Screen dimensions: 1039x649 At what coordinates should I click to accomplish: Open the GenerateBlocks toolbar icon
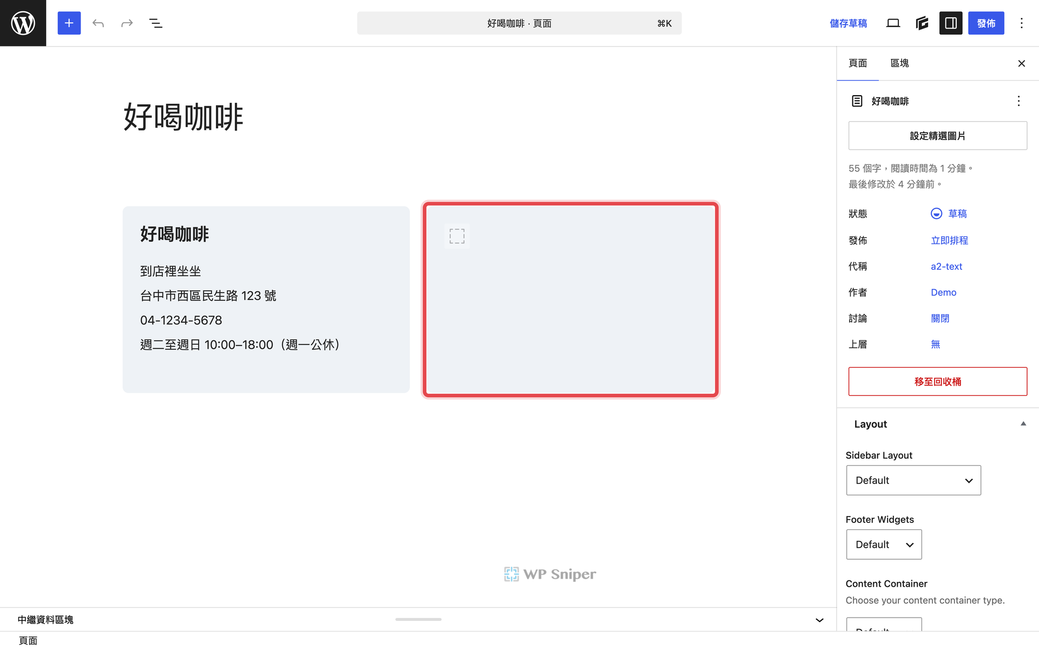click(x=922, y=23)
